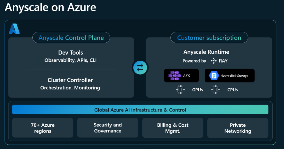284x149 pixels.
Task: Click the Ray logo icon
Action: 214,61
